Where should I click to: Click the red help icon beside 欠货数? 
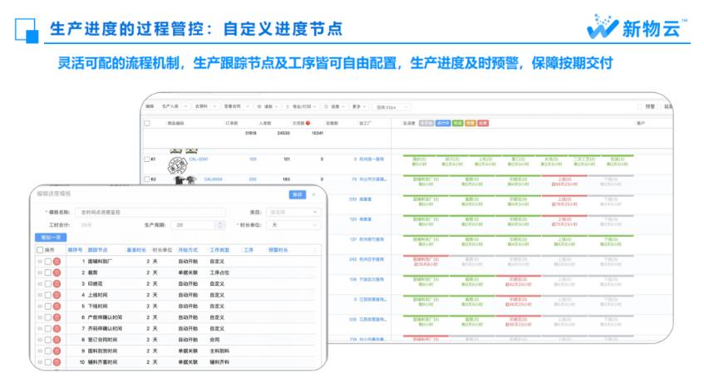coord(308,123)
